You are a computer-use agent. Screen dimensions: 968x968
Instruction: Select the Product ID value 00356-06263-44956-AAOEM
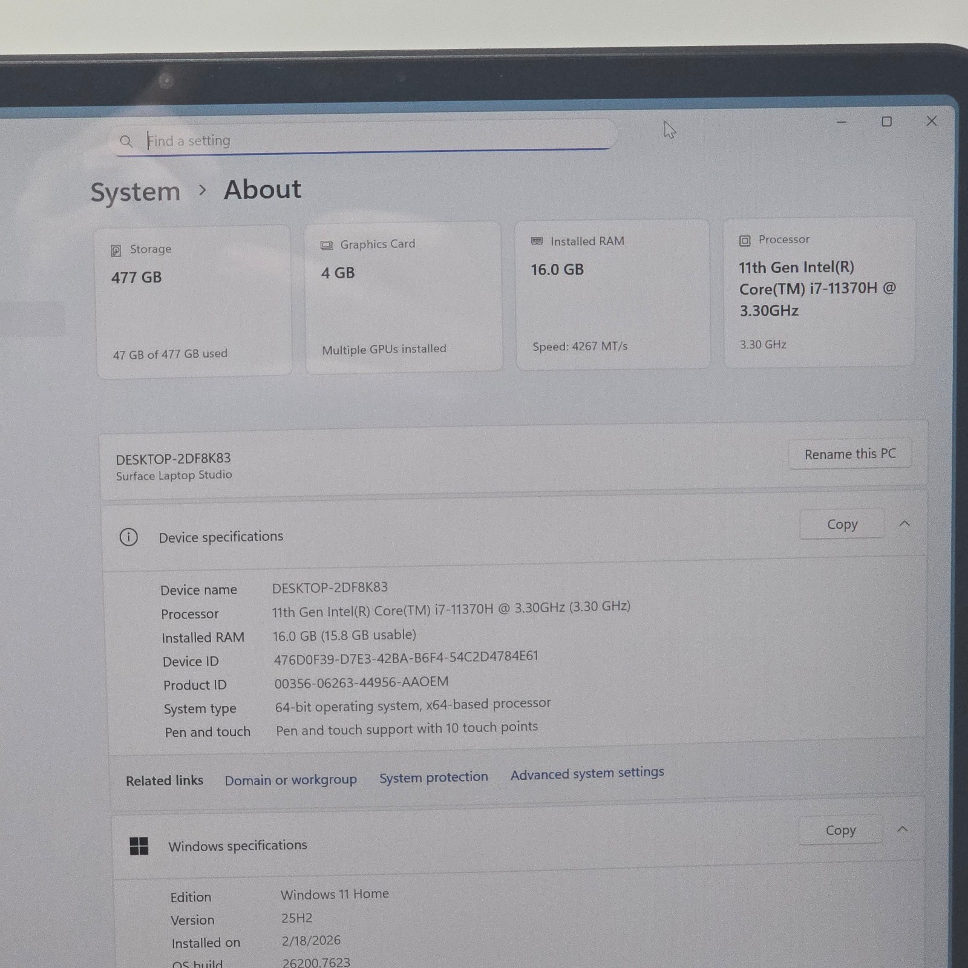point(362,682)
